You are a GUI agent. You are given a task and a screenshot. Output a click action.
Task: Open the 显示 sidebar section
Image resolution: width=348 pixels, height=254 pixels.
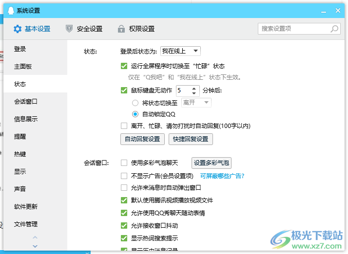coord(35,172)
